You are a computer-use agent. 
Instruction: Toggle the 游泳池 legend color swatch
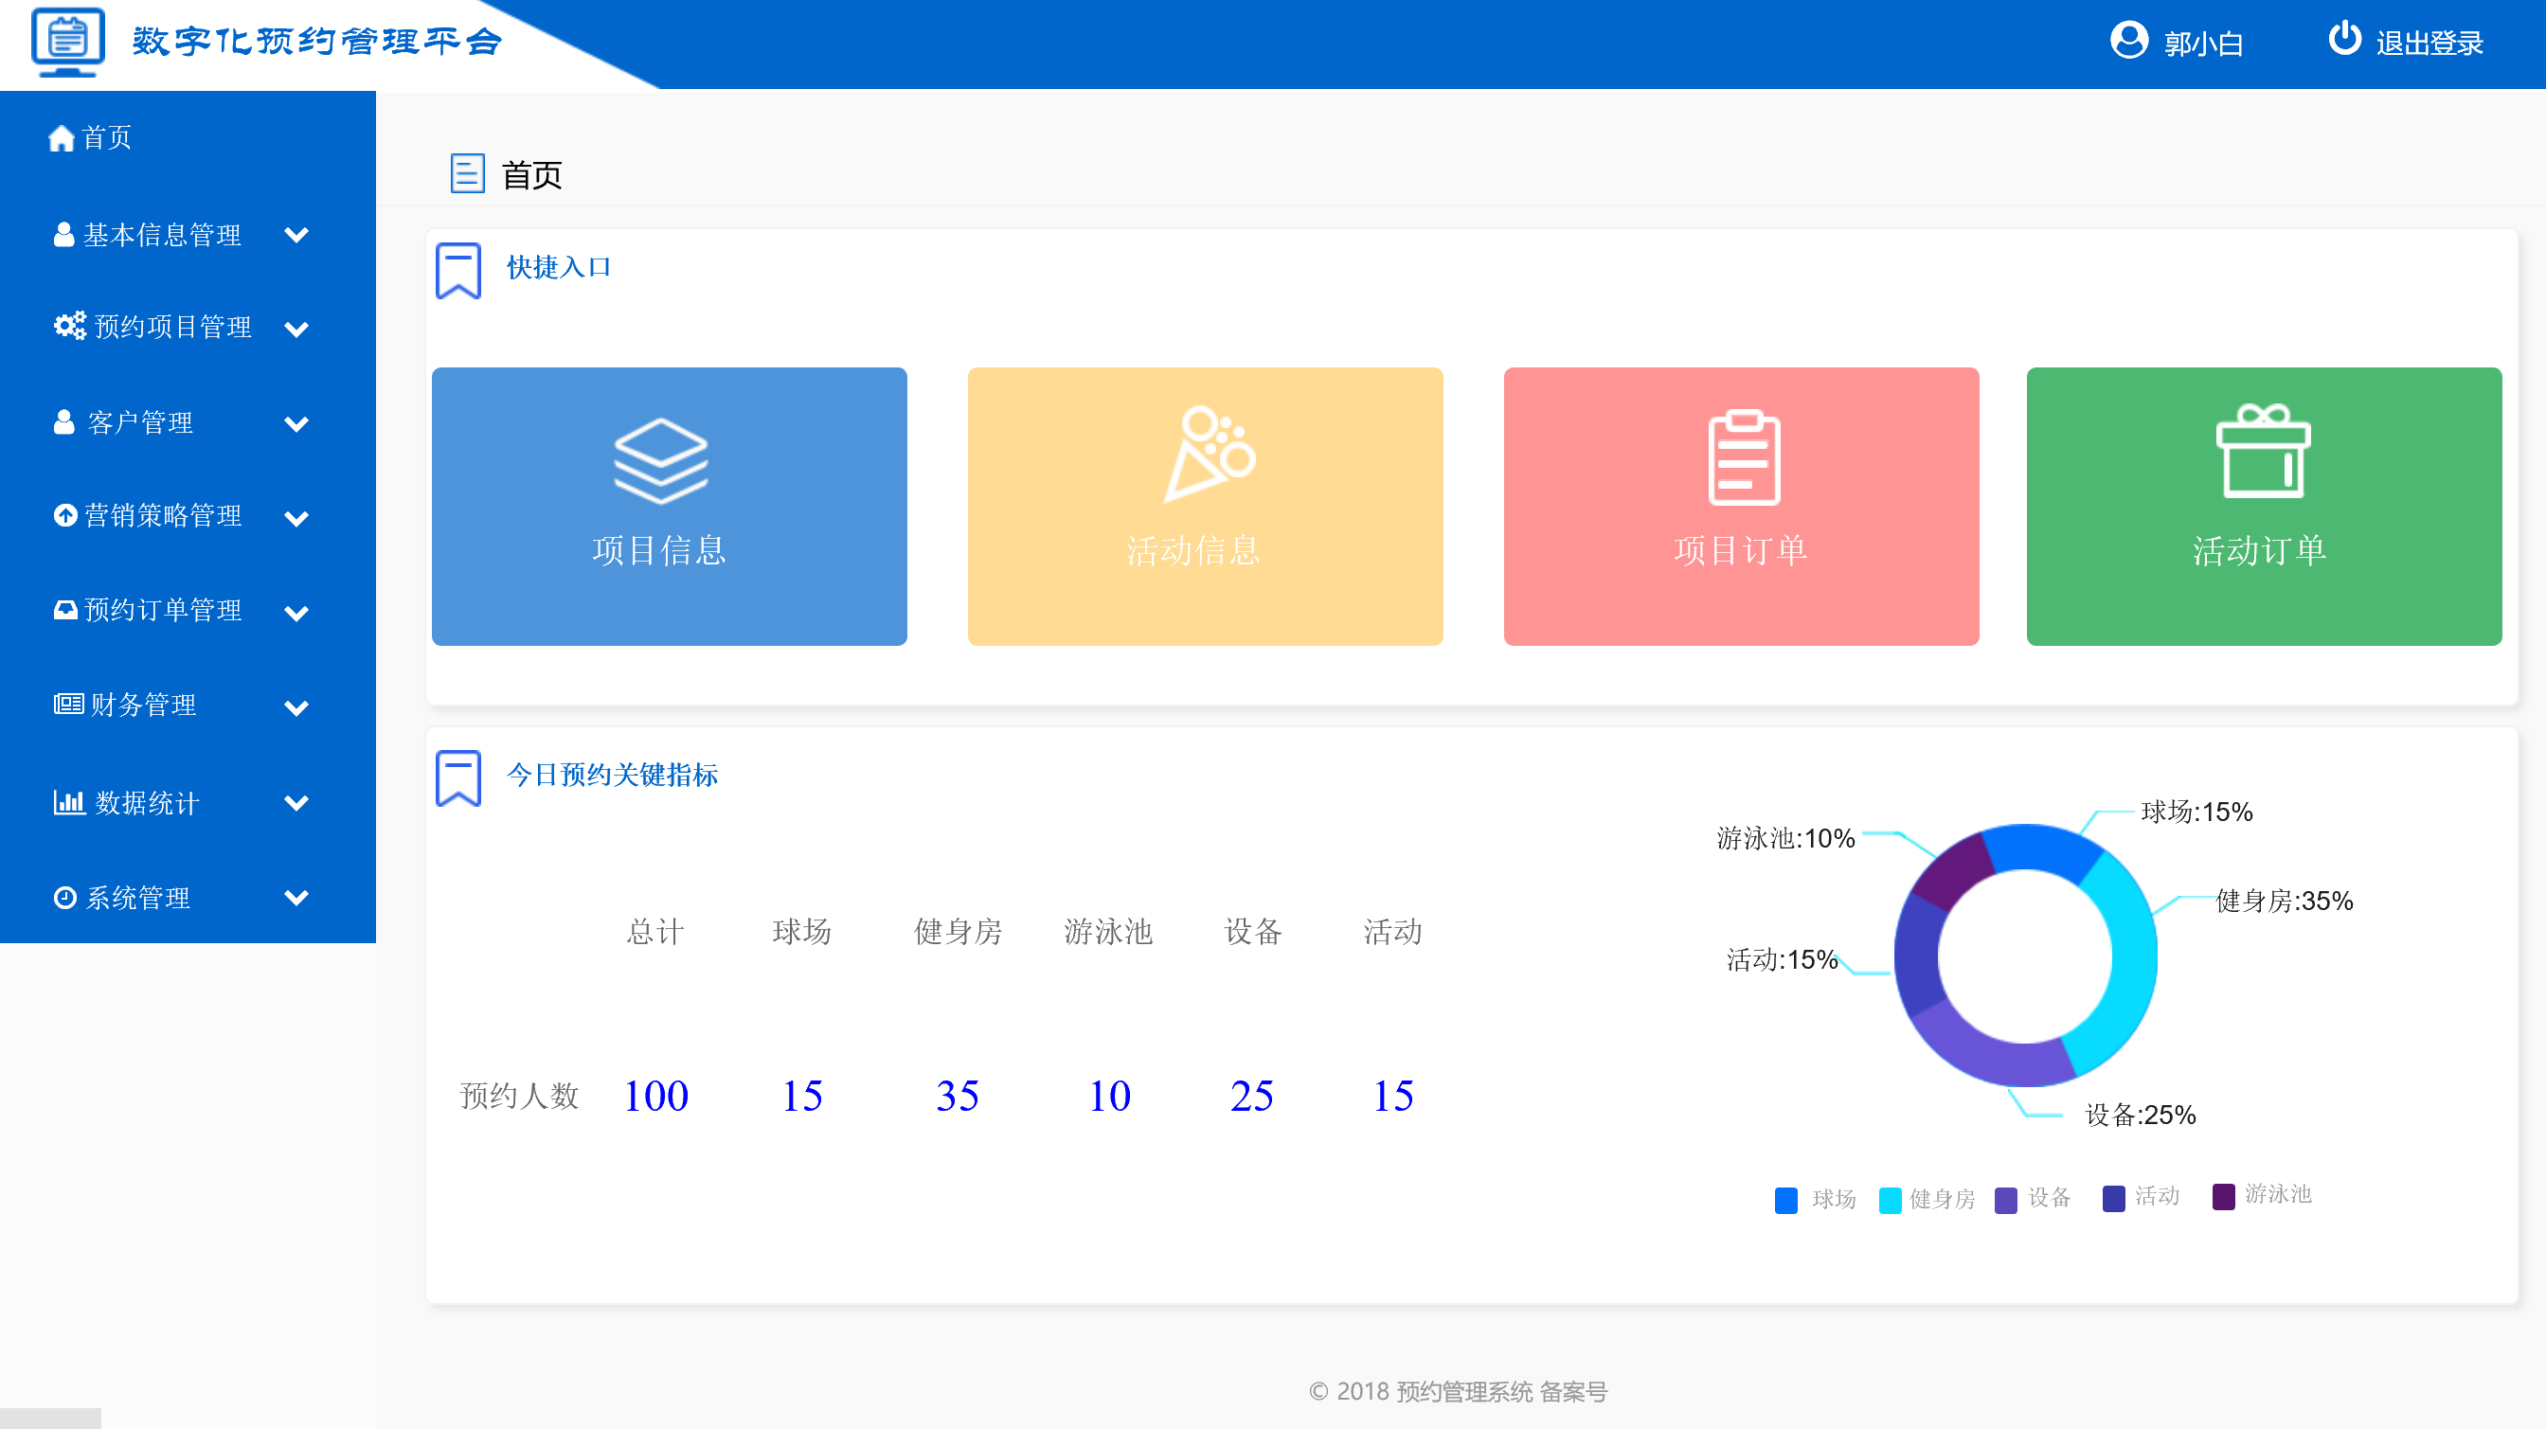click(x=2223, y=1196)
